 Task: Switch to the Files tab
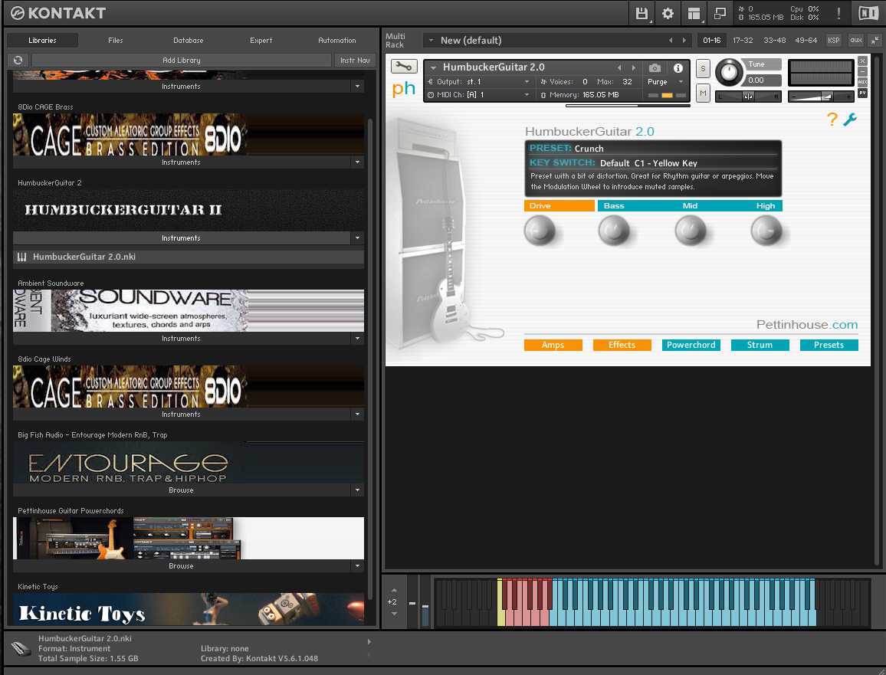point(115,40)
